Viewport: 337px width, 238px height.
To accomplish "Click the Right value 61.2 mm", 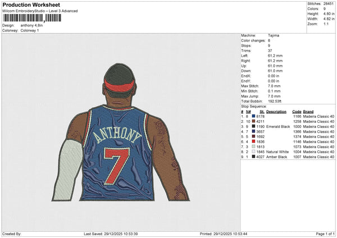I will 275,61.
